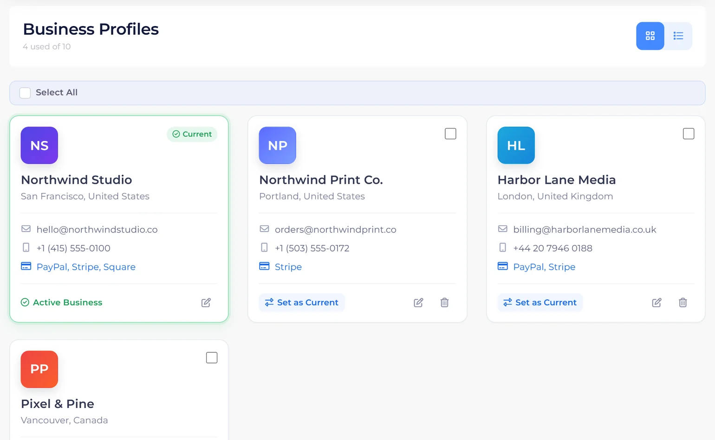Viewport: 715px width, 440px height.
Task: Click the Business Profiles heading
Action: pyautogui.click(x=91, y=29)
